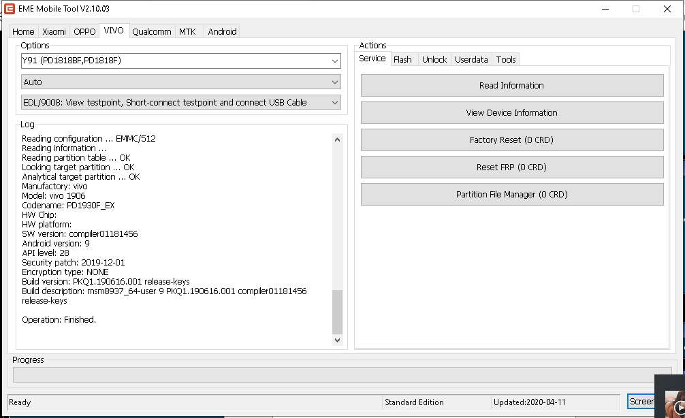Click 'Build version: PKQ1.190616.001 release-keys' line
Viewport: 685px width, 418px height.
pos(106,282)
